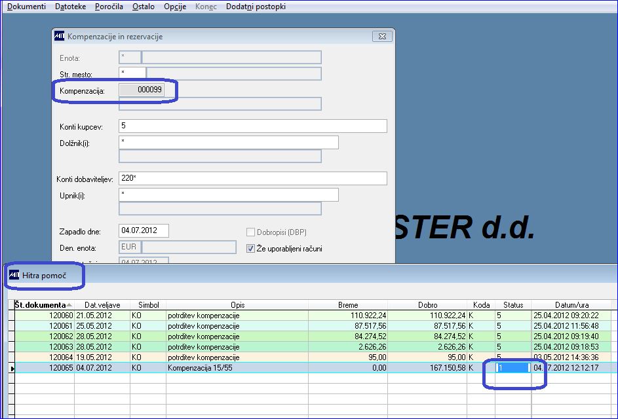This screenshot has width=618, height=419.
Task: Open the Poročila menu
Action: pos(109,7)
